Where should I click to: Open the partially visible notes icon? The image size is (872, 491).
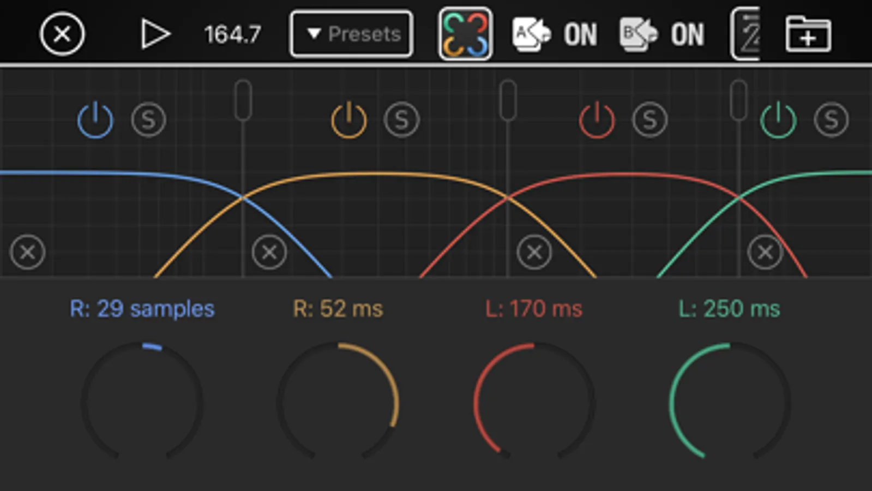(x=745, y=34)
